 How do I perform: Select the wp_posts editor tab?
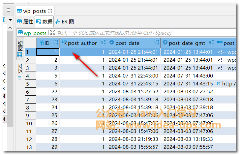[34, 11]
